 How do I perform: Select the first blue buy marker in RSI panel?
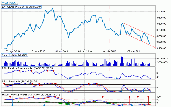click(70, 78)
